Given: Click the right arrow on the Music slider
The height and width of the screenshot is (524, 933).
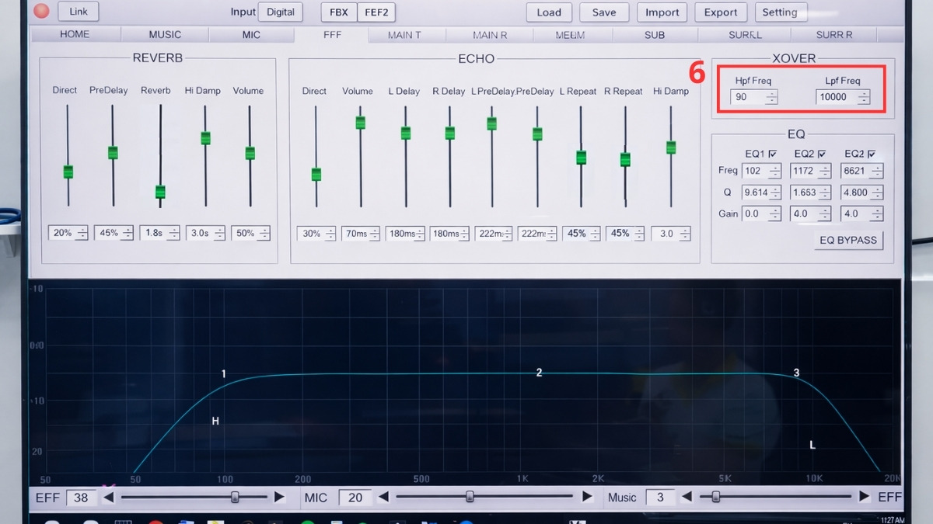Looking at the screenshot, I should tap(864, 497).
